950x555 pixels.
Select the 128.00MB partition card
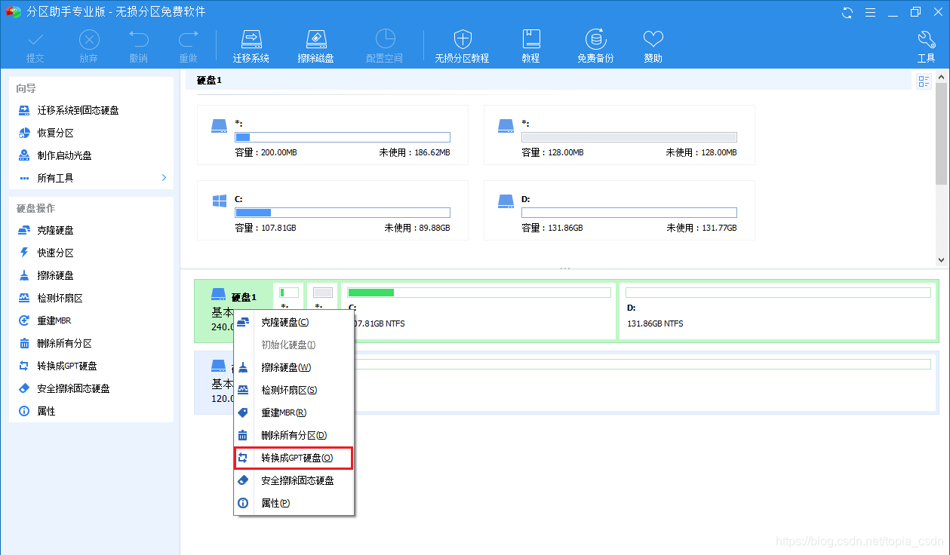coord(619,135)
